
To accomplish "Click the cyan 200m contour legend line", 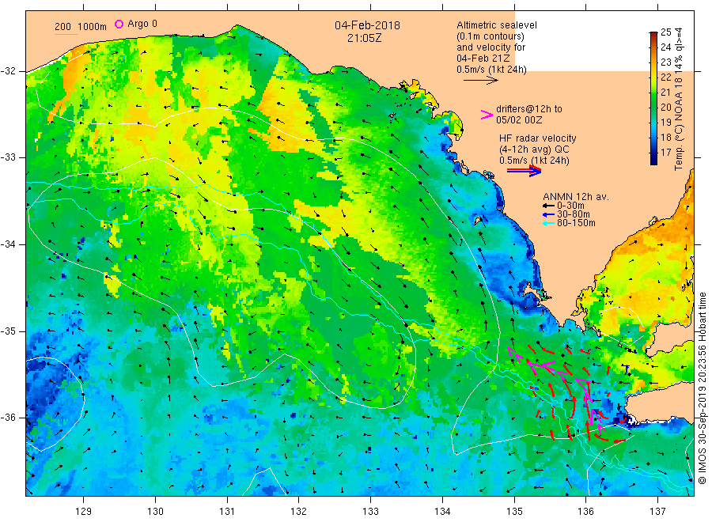I will tap(66, 34).
